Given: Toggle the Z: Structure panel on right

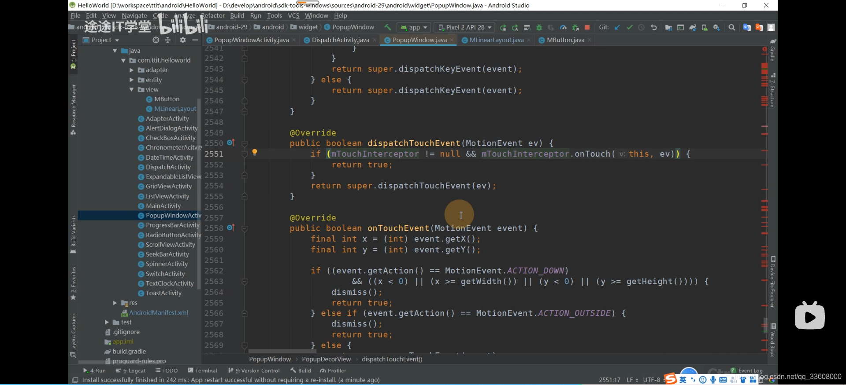Looking at the screenshot, I should click(x=773, y=90).
